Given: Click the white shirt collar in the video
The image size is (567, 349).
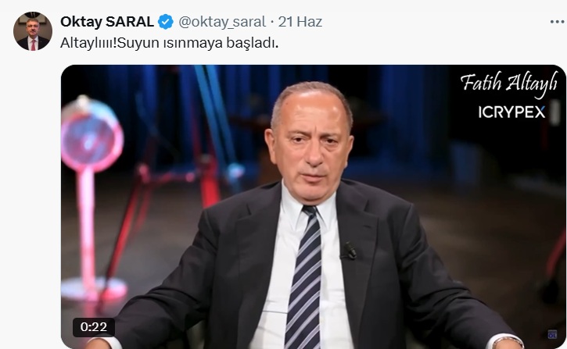Looking at the screenshot, I should point(310,205).
